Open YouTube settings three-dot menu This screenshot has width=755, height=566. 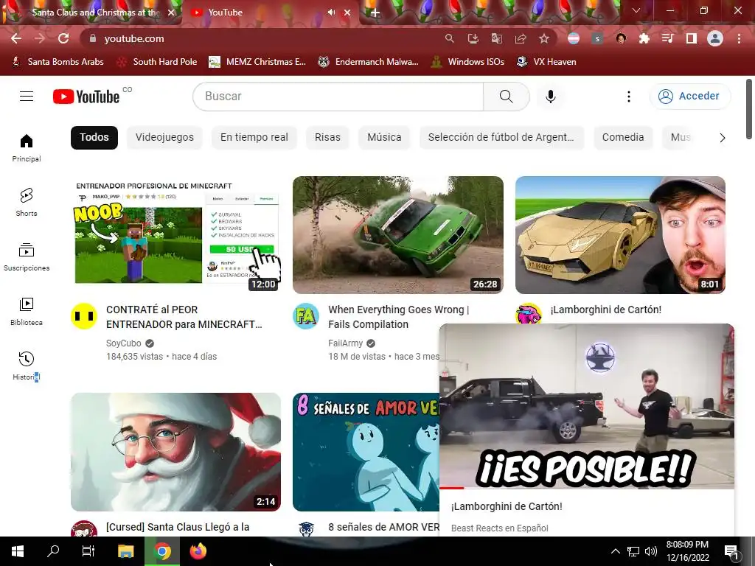pos(628,97)
